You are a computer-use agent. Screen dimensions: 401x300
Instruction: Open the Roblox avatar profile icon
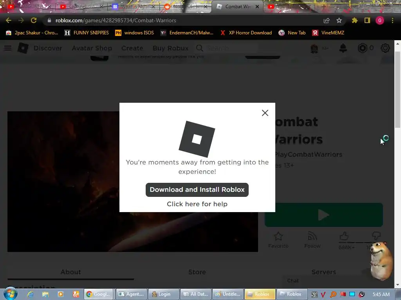coord(314,48)
